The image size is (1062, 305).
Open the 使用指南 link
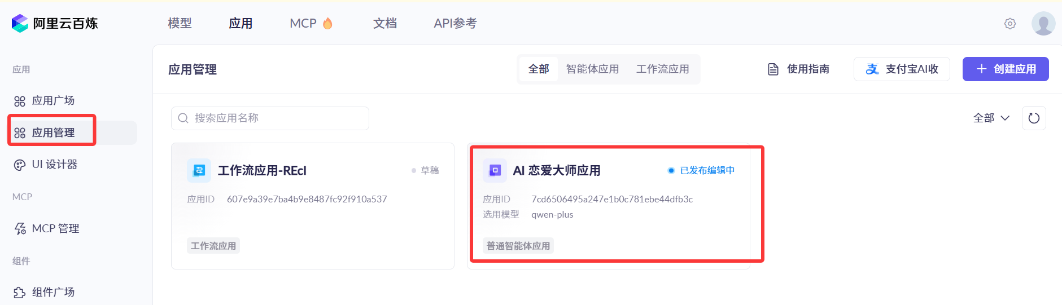point(799,69)
